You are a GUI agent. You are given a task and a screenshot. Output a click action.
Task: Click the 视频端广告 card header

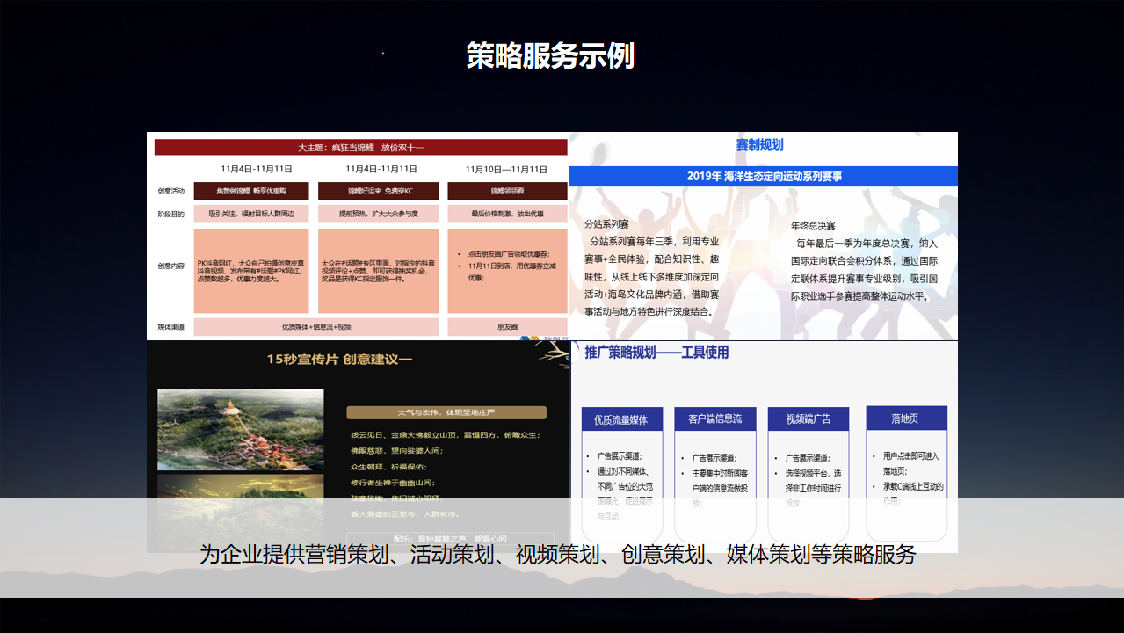point(808,418)
